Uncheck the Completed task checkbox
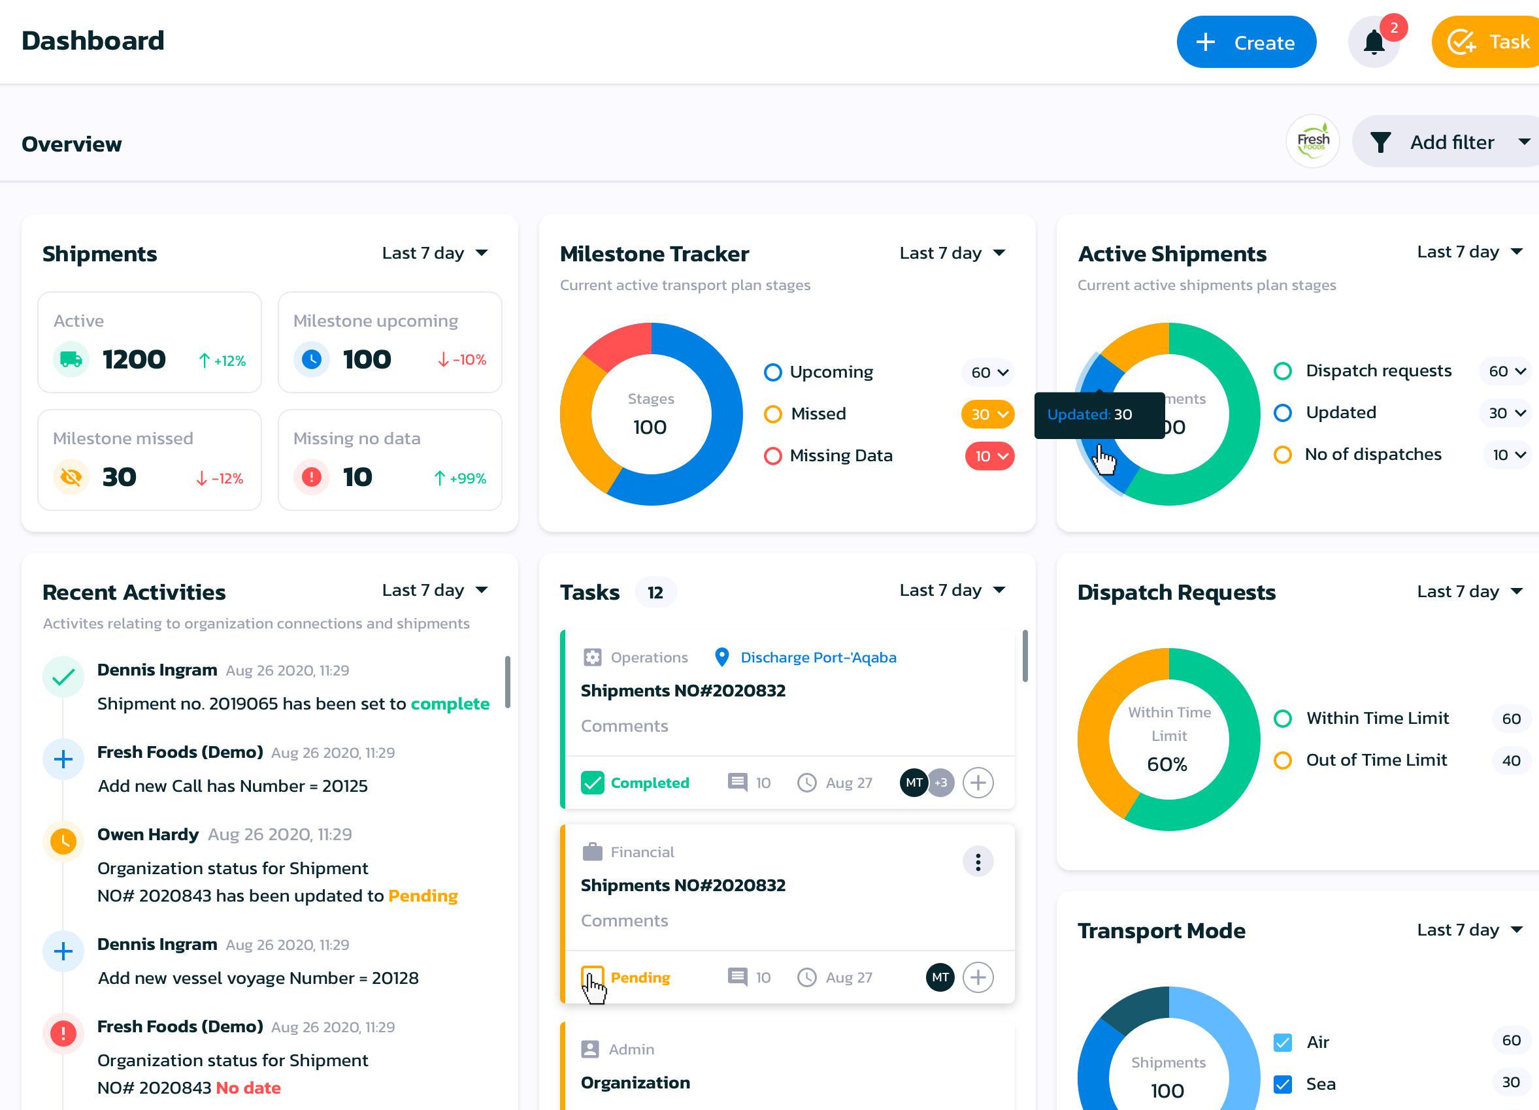Screen dimensions: 1539x1110 click(592, 782)
